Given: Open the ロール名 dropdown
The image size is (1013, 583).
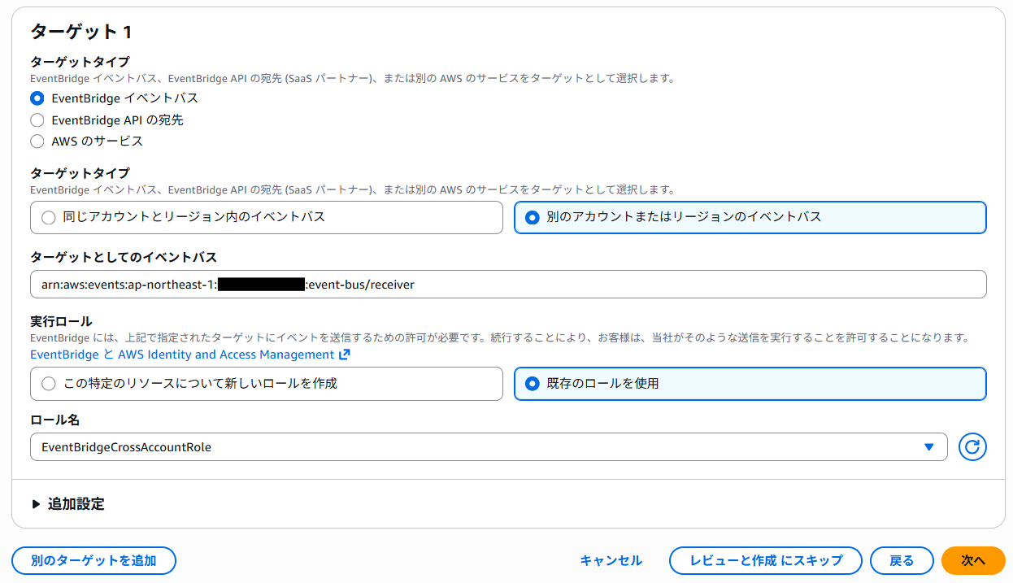Looking at the screenshot, I should [x=489, y=446].
